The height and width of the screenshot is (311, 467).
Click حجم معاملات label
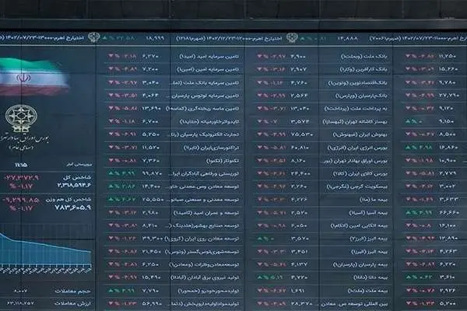(x=73, y=291)
